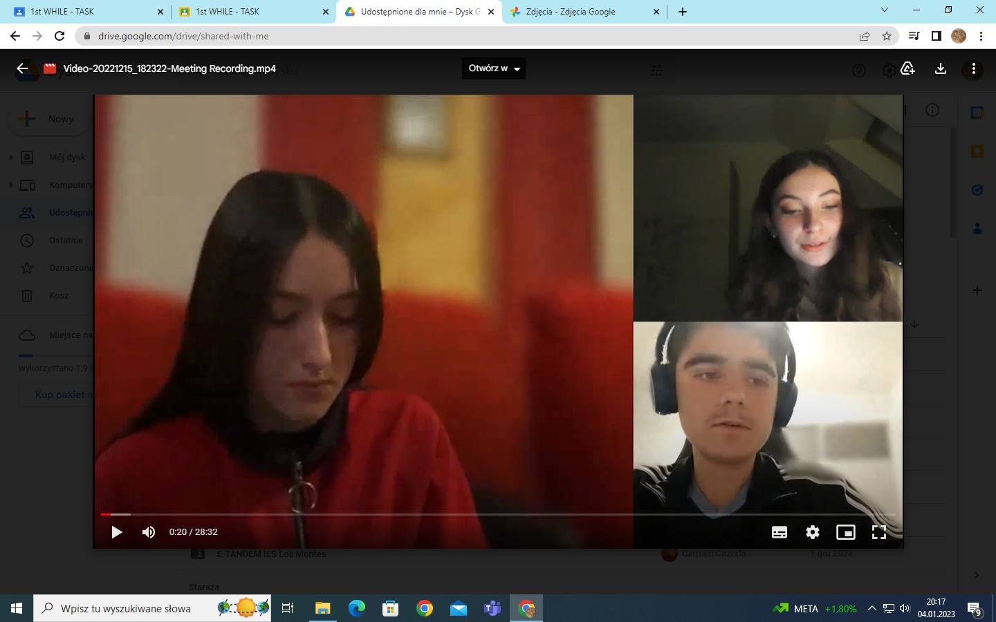Screen dimensions: 996x622
Task: Open a new browser tab
Action: [683, 12]
